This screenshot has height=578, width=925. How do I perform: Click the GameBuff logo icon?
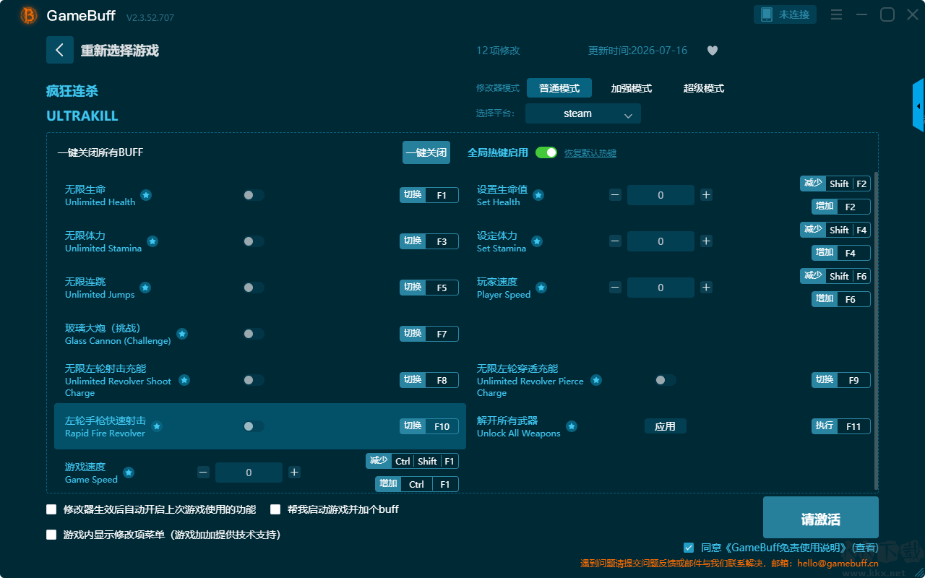point(29,15)
